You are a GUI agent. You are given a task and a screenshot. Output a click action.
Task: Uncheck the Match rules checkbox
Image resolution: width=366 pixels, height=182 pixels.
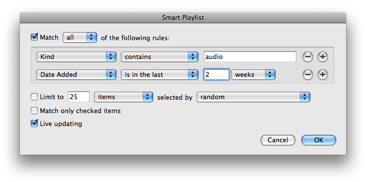34,37
